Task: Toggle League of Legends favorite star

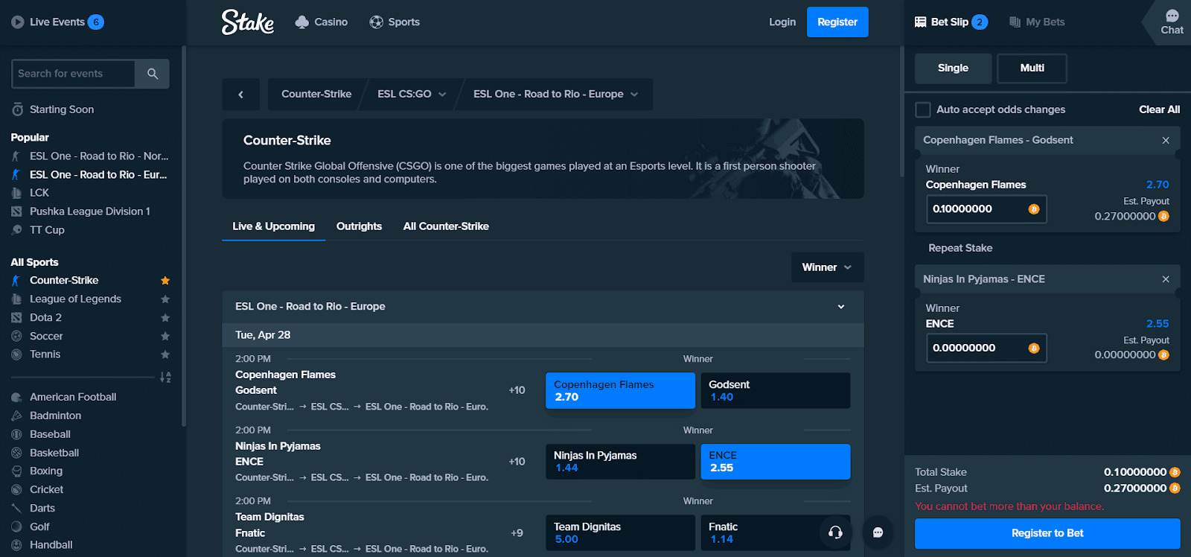Action: click(165, 299)
